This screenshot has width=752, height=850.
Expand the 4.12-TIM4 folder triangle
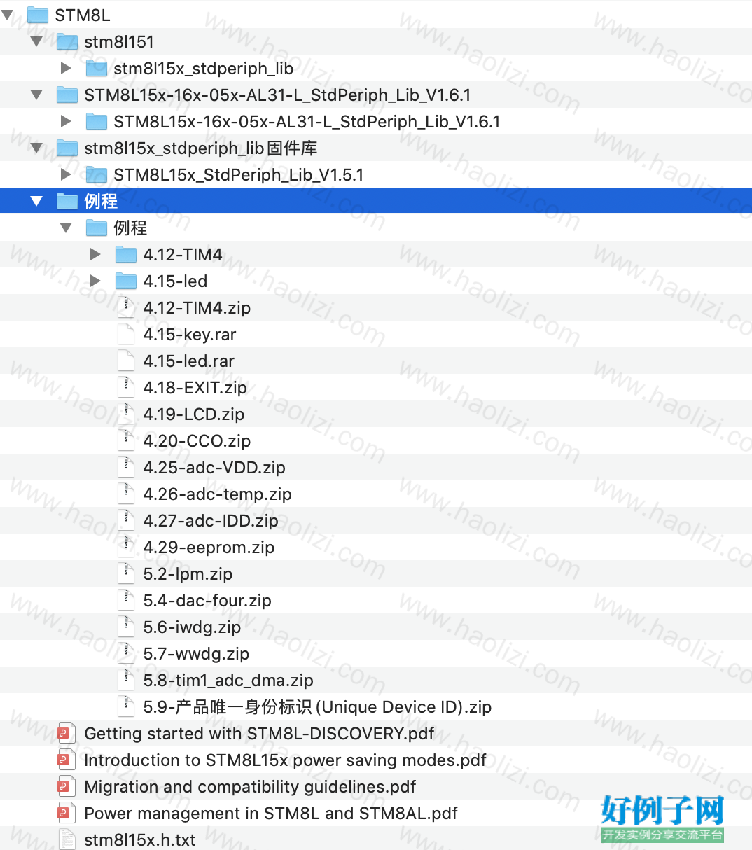[x=95, y=254]
